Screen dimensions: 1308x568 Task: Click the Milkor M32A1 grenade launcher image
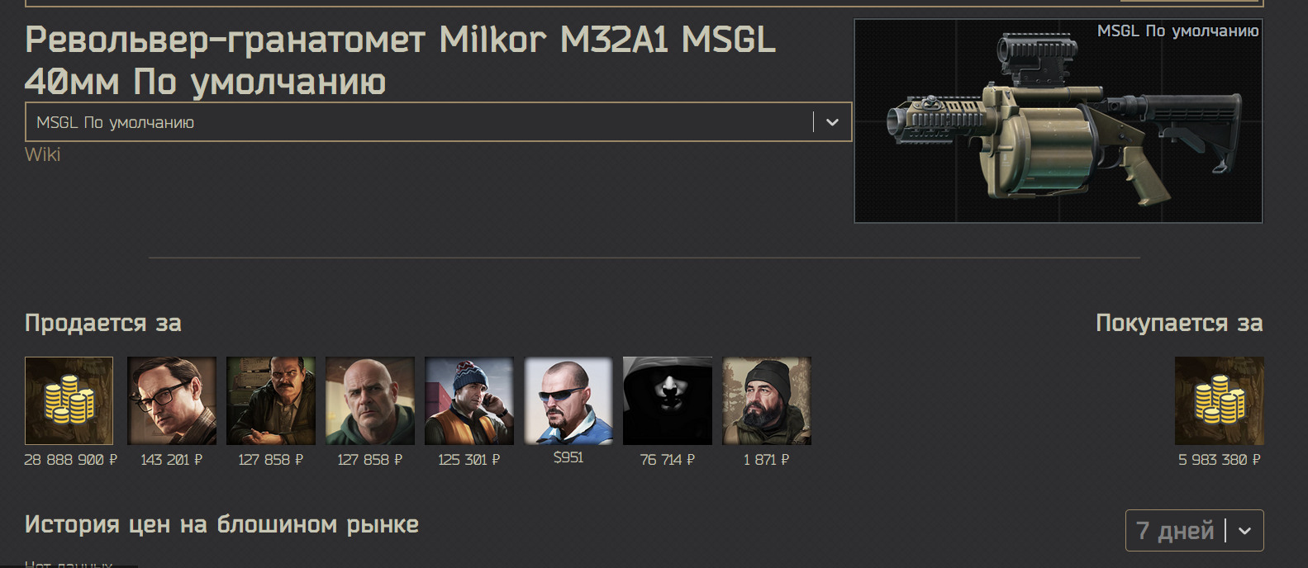pos(1058,121)
